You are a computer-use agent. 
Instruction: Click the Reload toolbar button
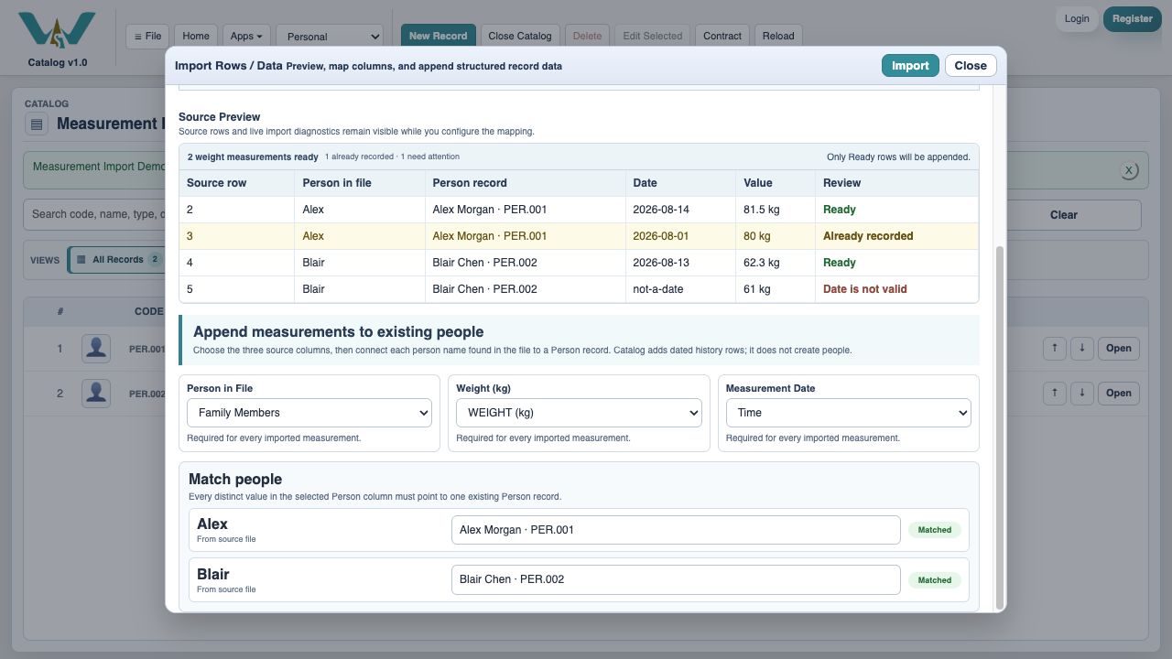pos(778,36)
